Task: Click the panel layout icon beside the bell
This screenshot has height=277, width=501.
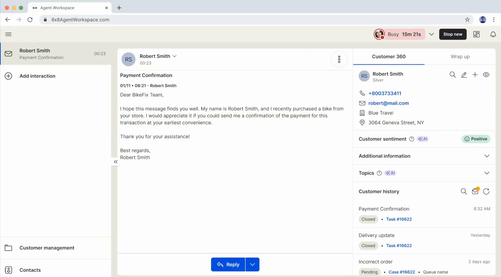Action: [476, 34]
